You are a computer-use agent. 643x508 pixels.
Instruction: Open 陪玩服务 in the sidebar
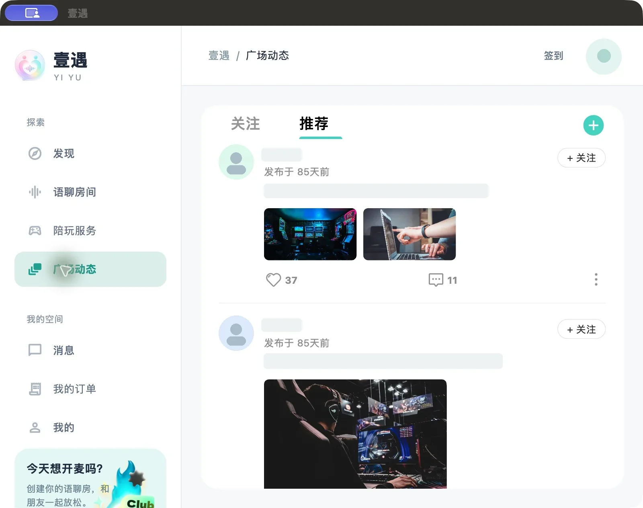point(90,231)
